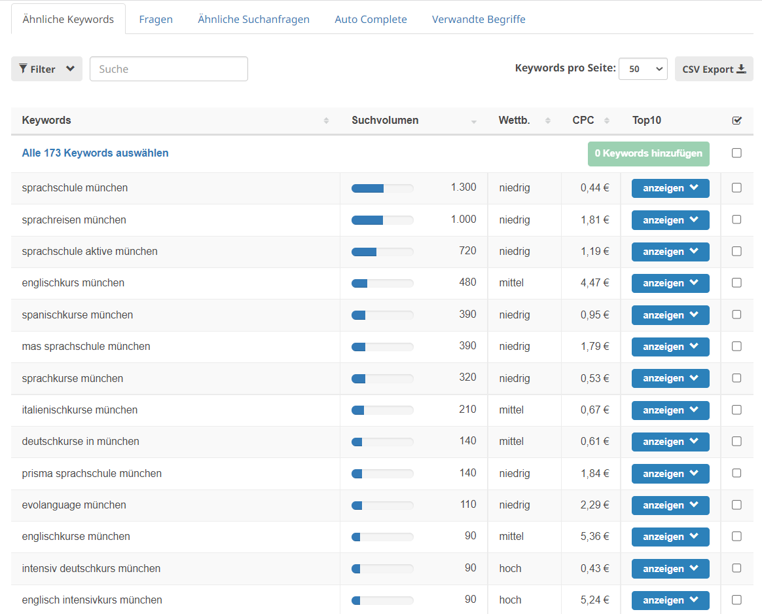Open the Filter funnel menu
This screenshot has width=762, height=614.
(x=46, y=69)
